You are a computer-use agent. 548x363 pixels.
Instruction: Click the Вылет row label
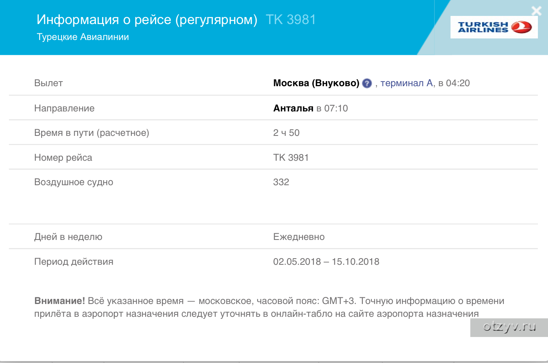point(49,83)
